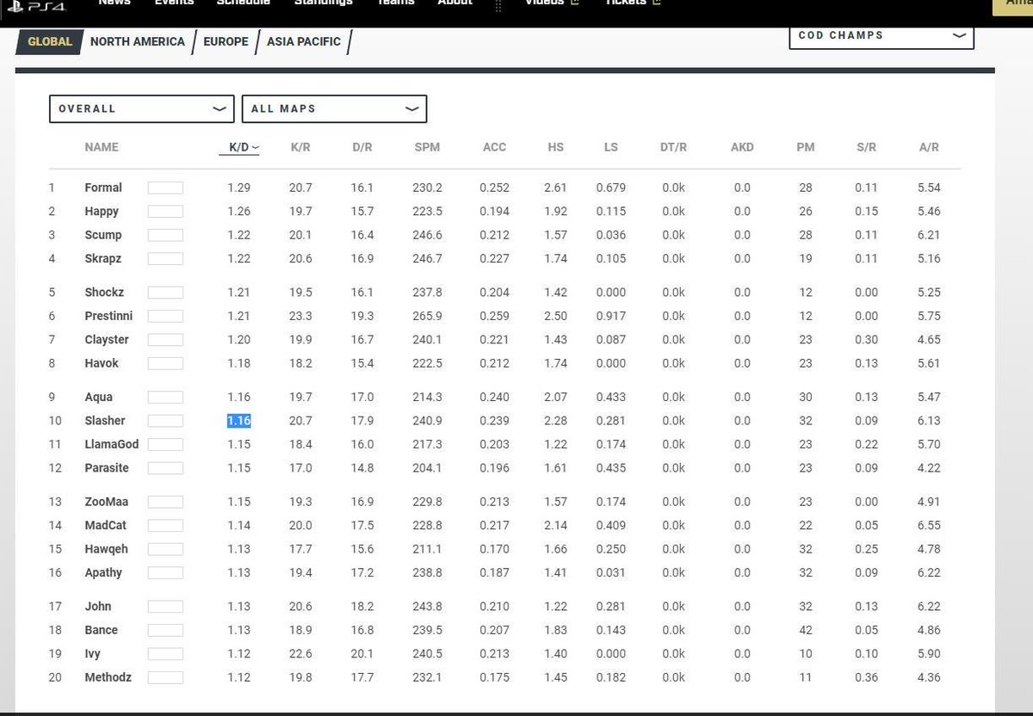Image resolution: width=1033 pixels, height=716 pixels.
Task: Click Ivy's K/R value 22.6
Action: (x=300, y=654)
